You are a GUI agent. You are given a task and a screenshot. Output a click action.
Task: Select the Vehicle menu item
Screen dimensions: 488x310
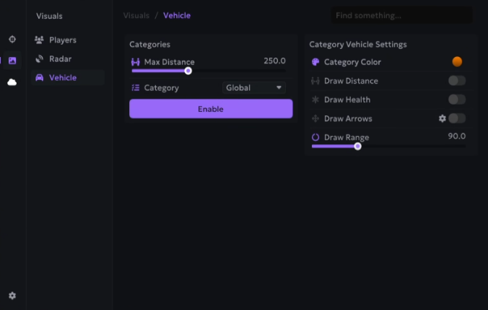(x=62, y=78)
